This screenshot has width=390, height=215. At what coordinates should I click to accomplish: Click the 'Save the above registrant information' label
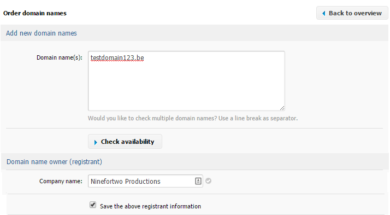point(150,206)
